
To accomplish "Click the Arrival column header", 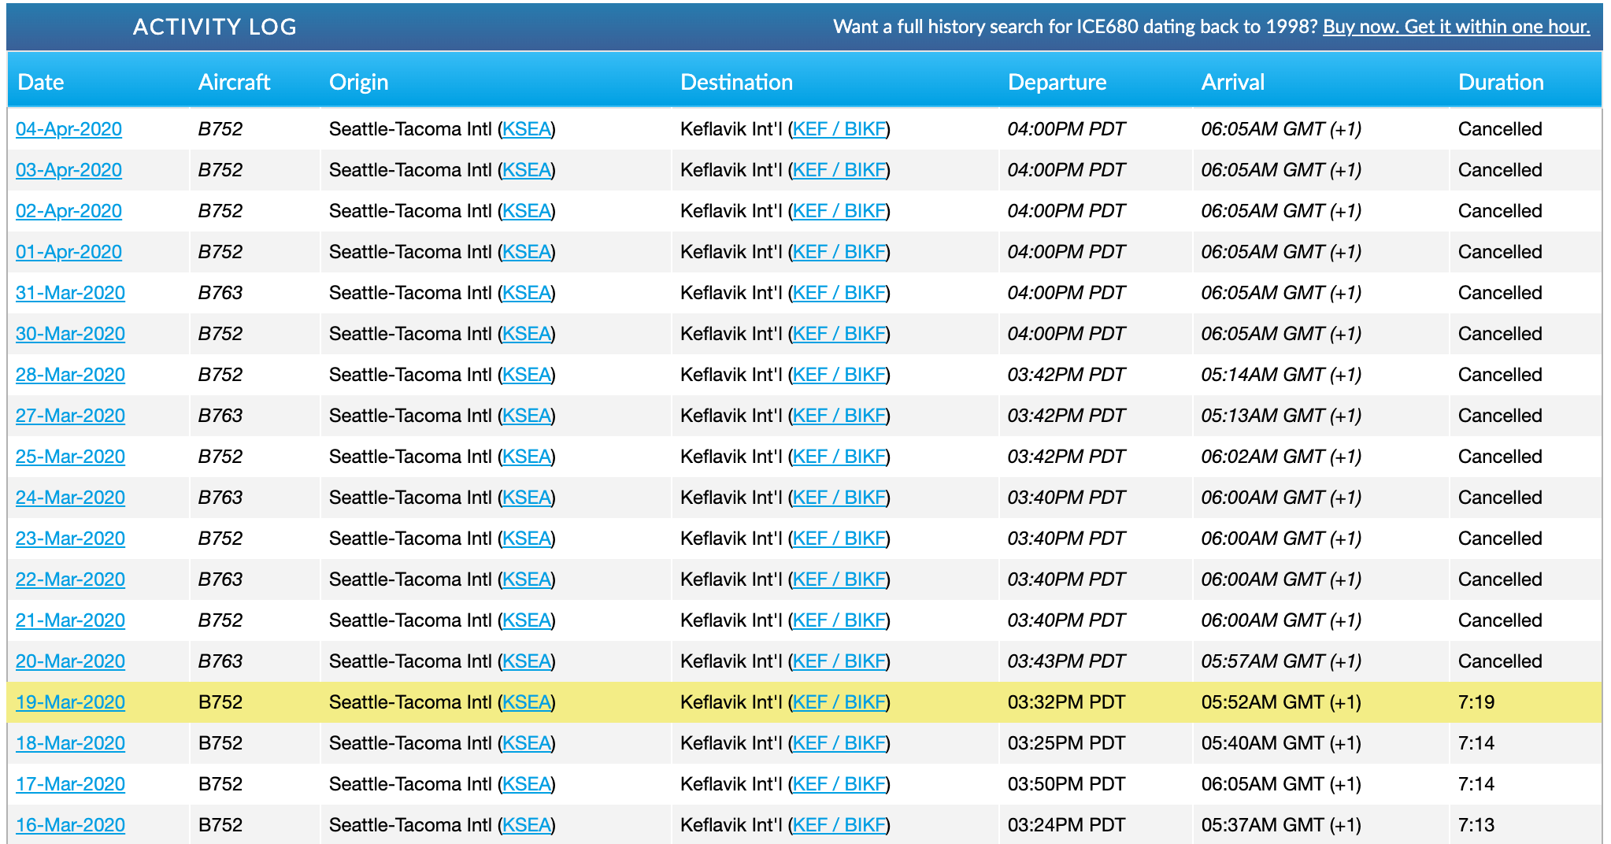I will (1233, 82).
